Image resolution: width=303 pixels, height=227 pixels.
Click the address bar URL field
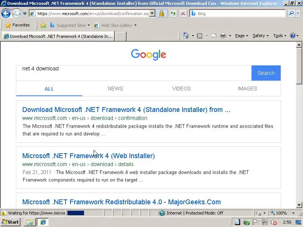(x=93, y=14)
